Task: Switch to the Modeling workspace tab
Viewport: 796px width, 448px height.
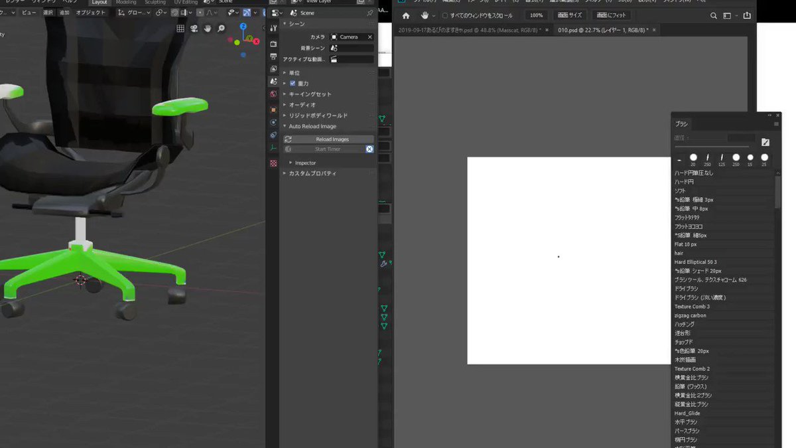Action: click(126, 2)
